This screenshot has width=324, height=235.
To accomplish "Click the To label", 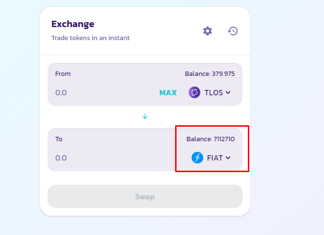I will (59, 139).
